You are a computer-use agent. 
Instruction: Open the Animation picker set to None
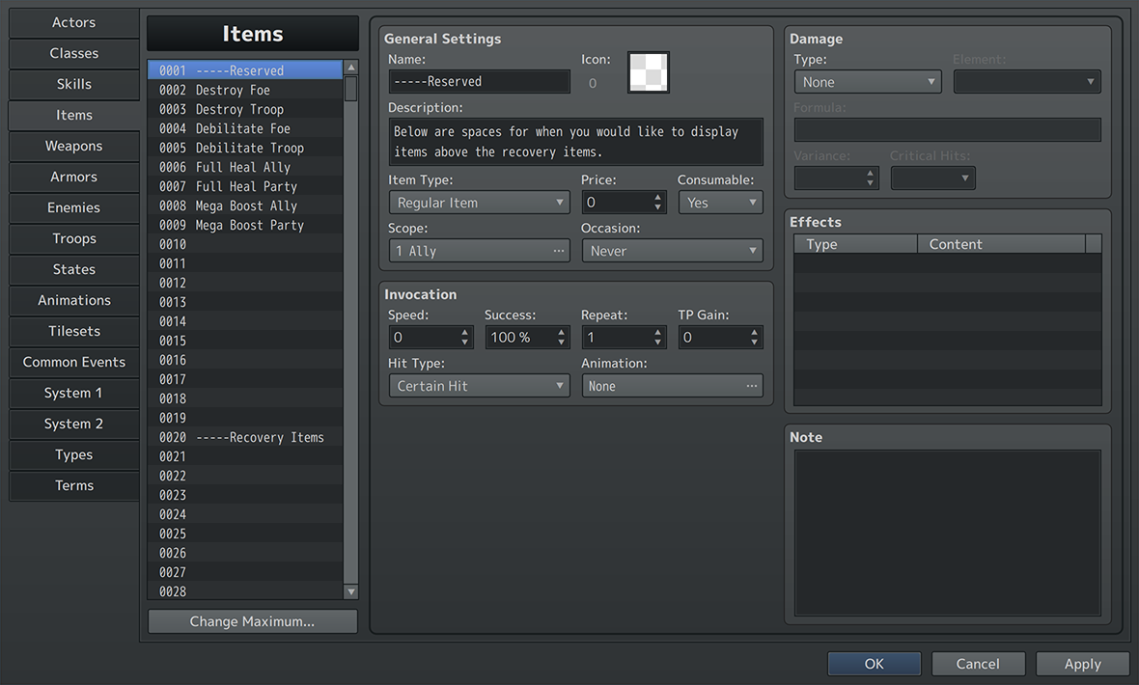(x=672, y=386)
